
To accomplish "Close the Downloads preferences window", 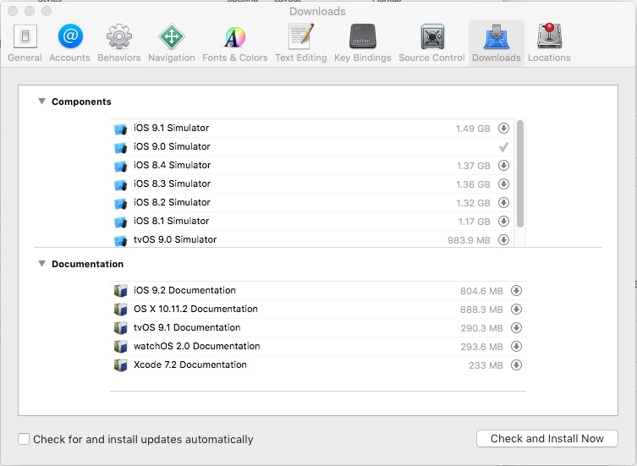I will coord(13,11).
